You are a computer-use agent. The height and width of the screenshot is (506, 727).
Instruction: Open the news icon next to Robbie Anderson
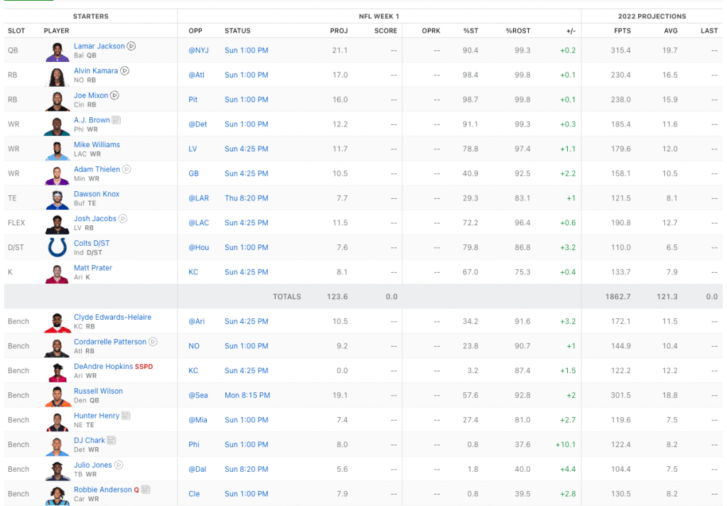point(145,490)
